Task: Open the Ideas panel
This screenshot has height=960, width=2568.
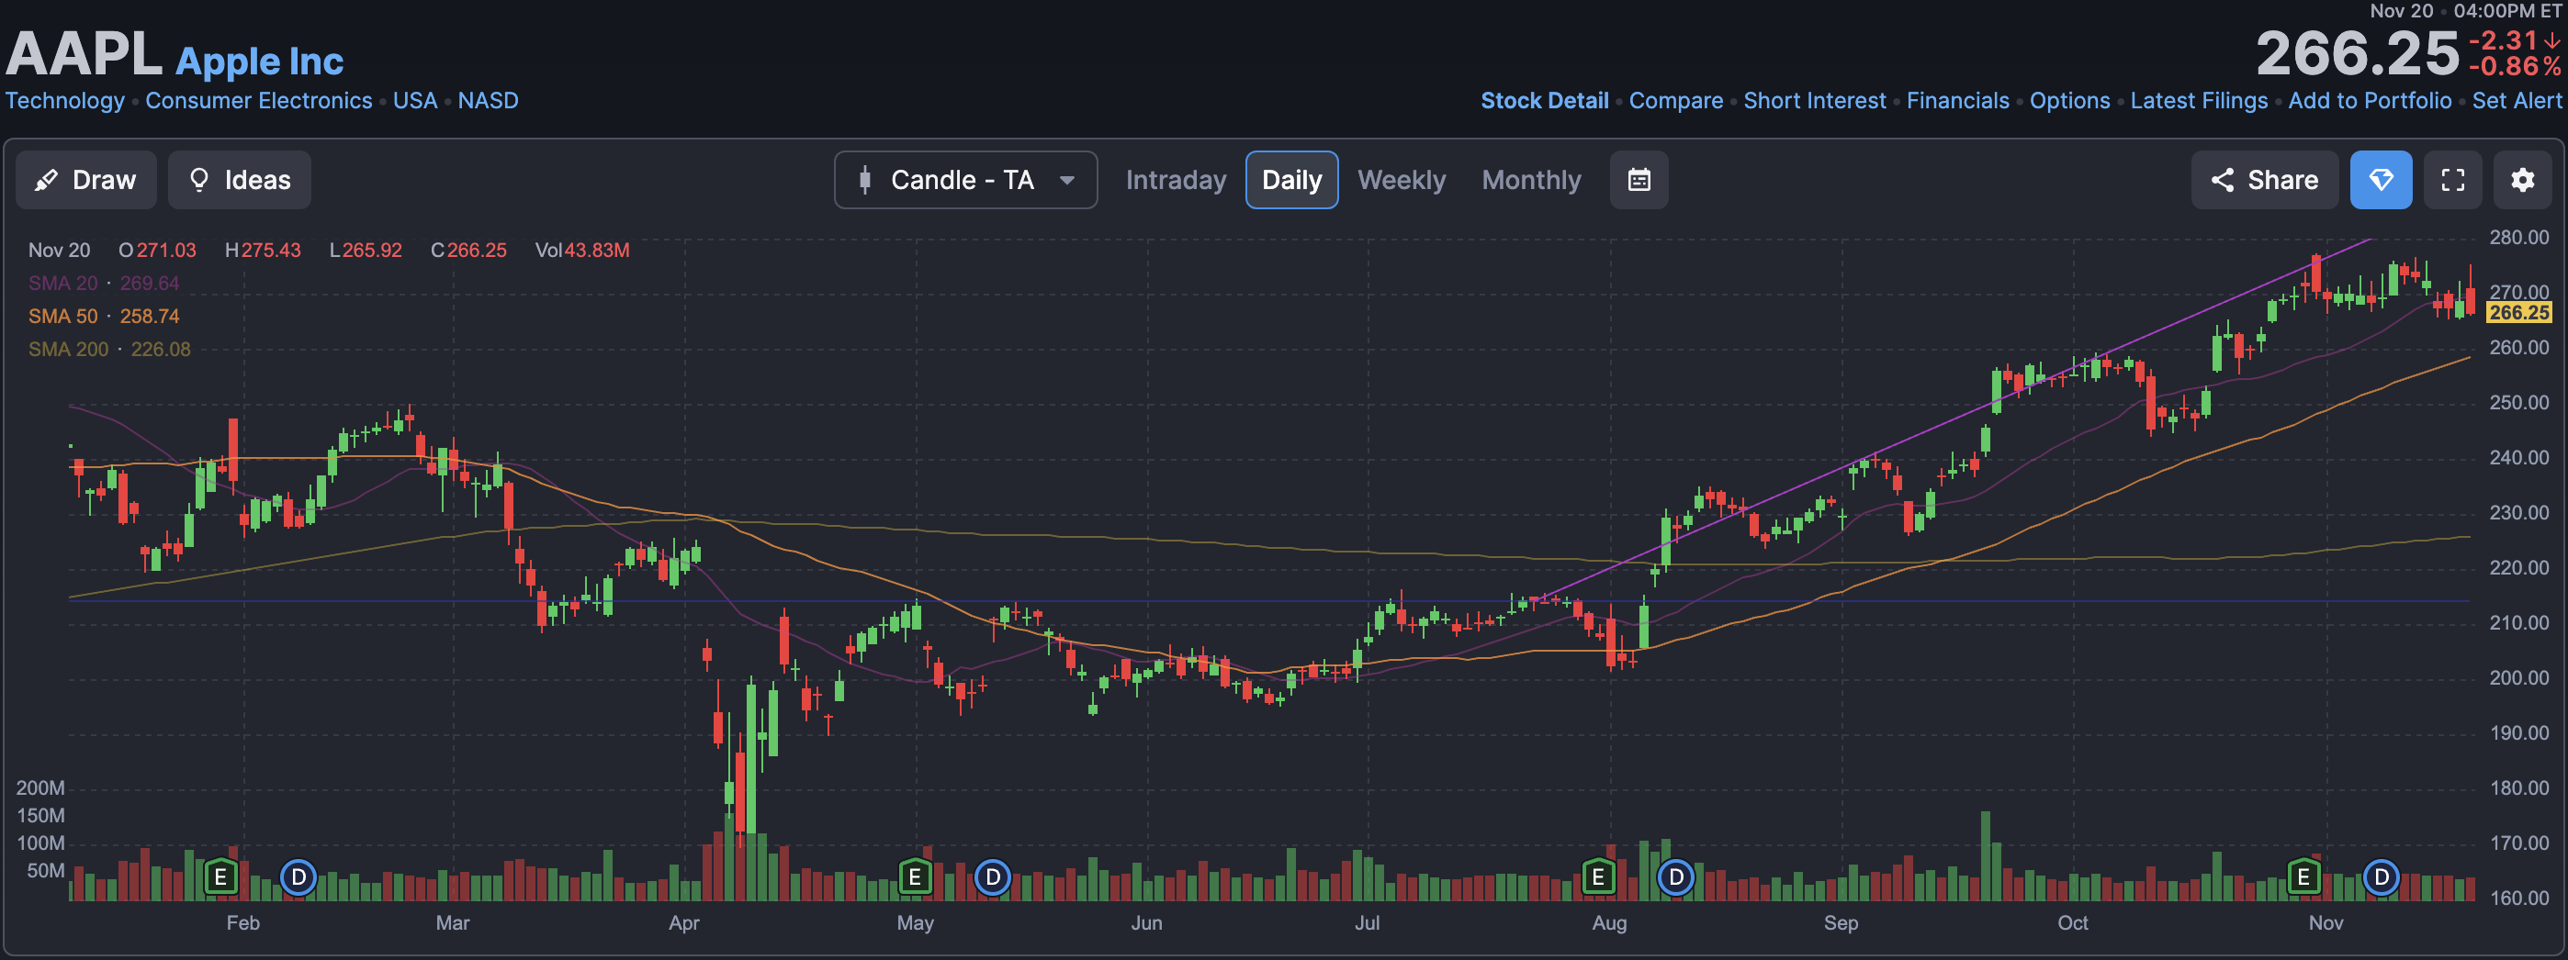Action: coord(239,180)
